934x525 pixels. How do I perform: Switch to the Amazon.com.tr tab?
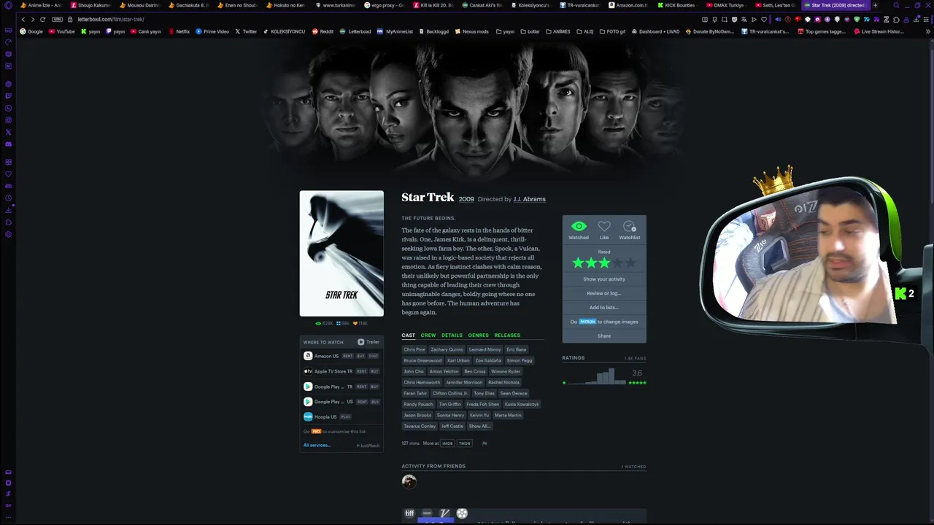tap(628, 5)
